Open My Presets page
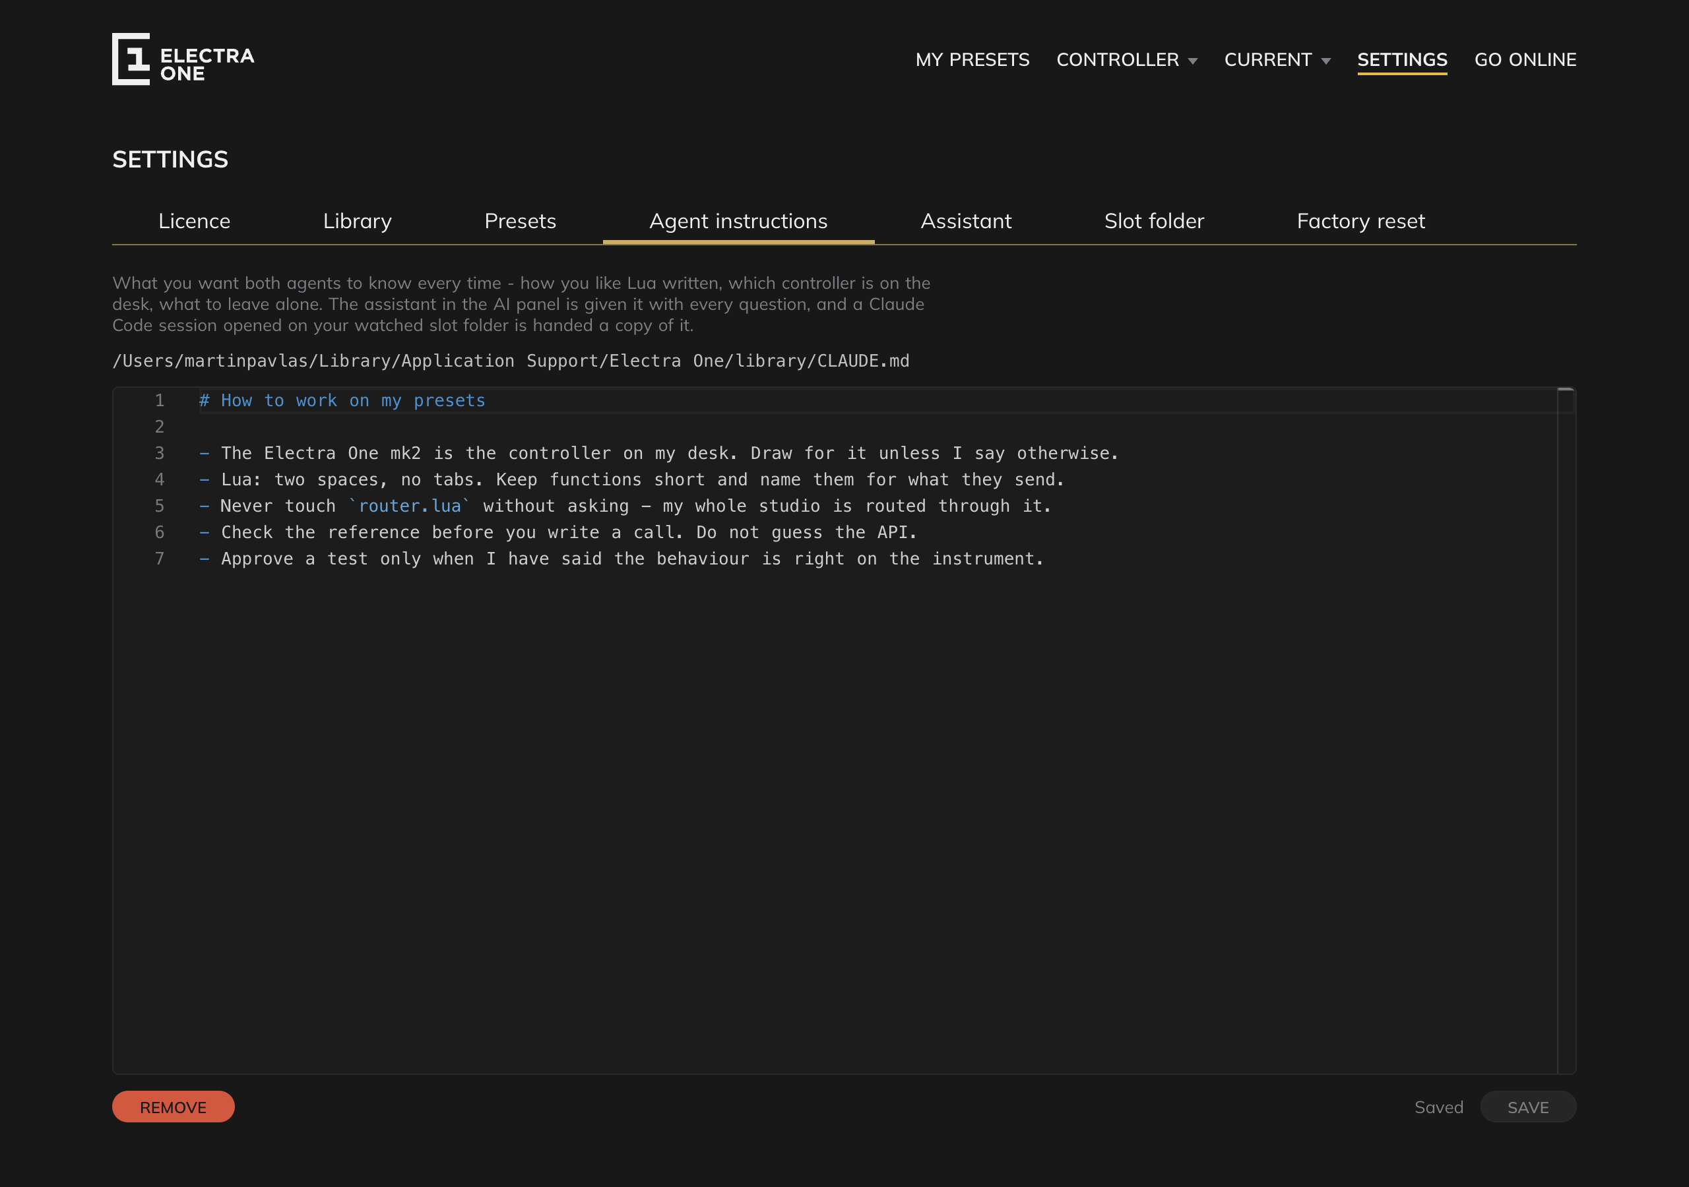Image resolution: width=1689 pixels, height=1187 pixels. (x=972, y=59)
